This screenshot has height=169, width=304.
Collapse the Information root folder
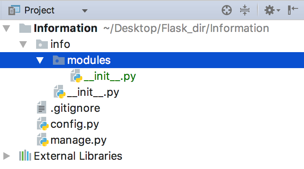click(x=6, y=28)
